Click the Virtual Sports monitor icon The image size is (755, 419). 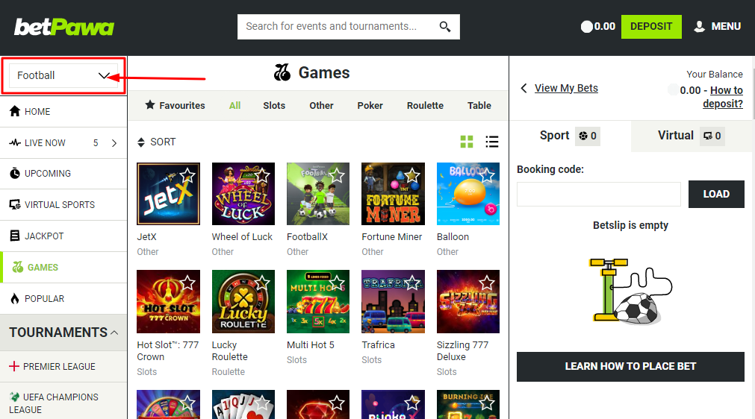(15, 205)
